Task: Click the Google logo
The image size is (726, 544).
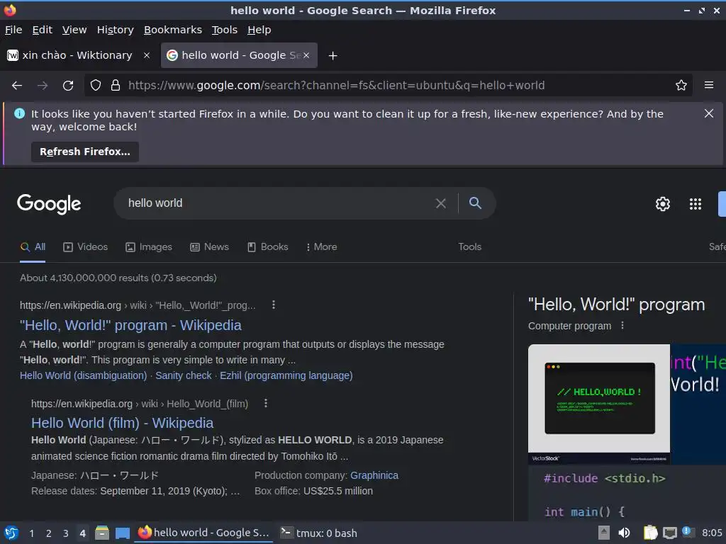Action: tap(49, 204)
